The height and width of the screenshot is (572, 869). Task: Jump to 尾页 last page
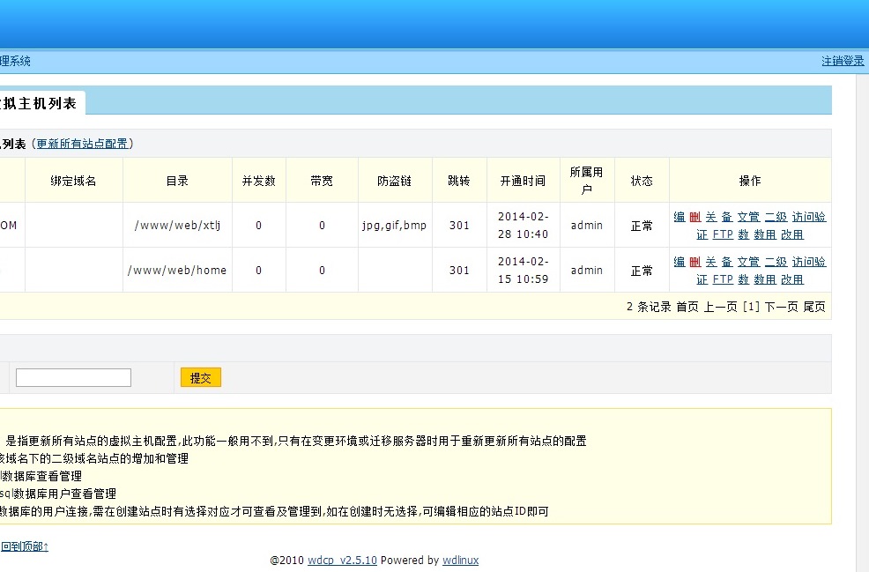pyautogui.click(x=814, y=307)
